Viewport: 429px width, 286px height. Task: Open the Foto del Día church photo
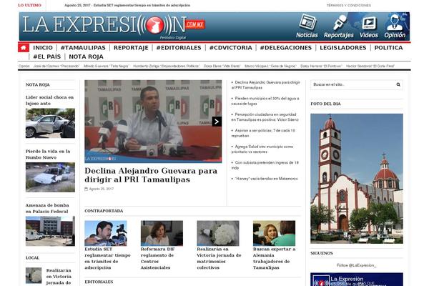pos(357,179)
